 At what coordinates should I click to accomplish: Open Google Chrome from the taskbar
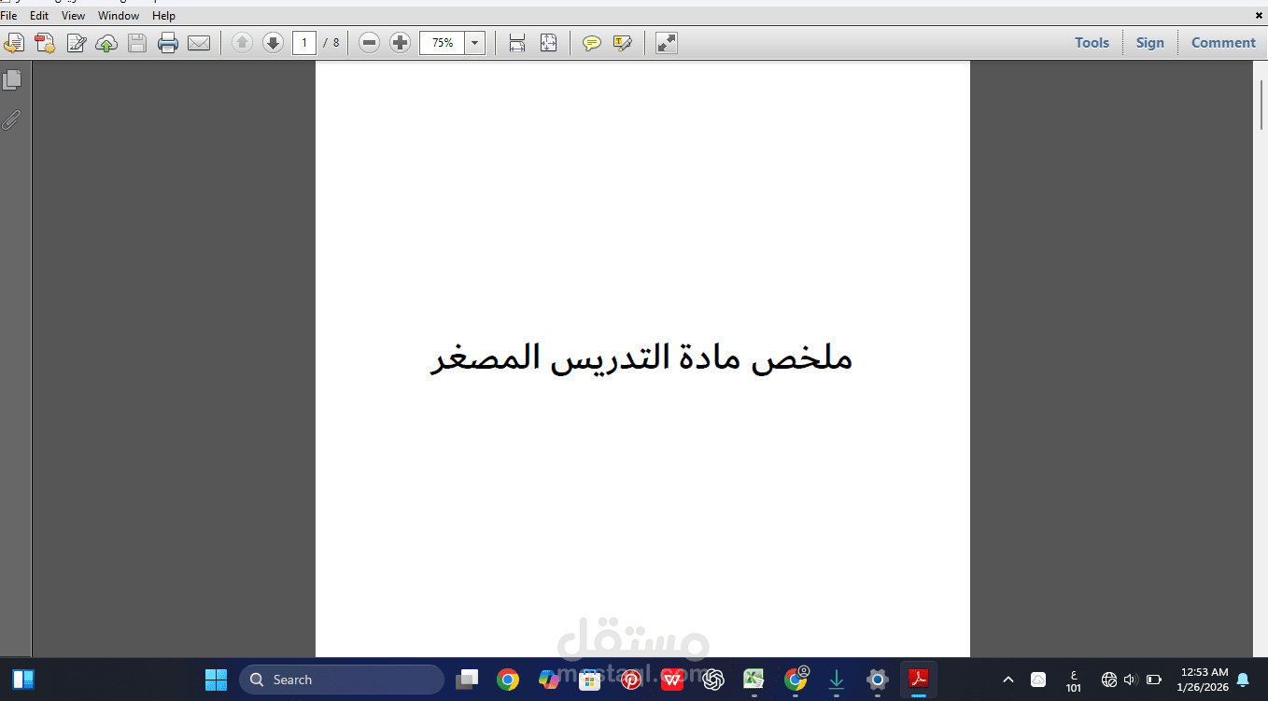[x=508, y=680]
